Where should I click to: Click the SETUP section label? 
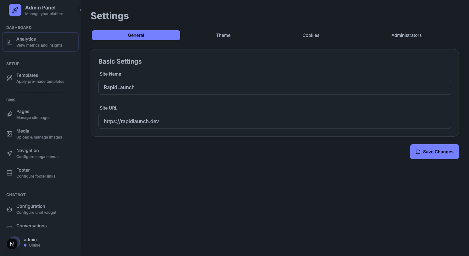[x=13, y=64]
